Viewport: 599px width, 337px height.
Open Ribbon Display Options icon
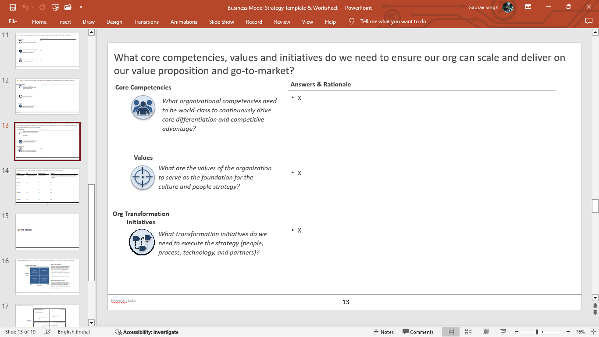[x=528, y=7]
